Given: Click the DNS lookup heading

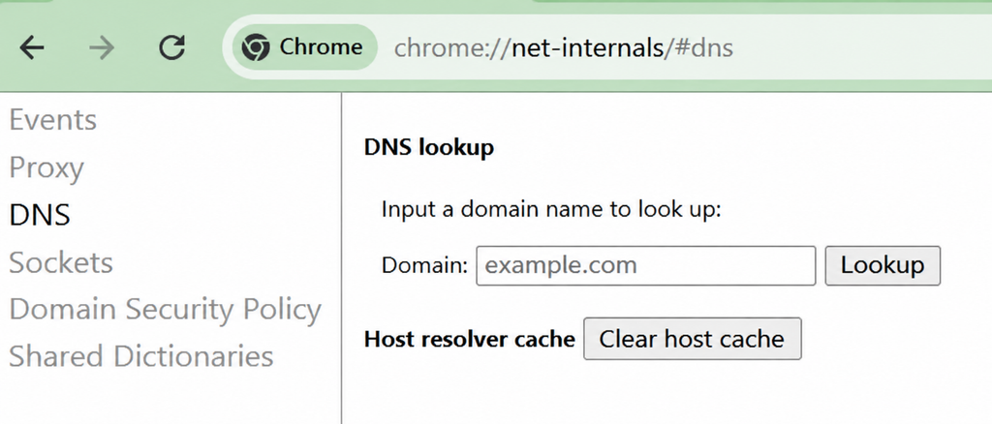Looking at the screenshot, I should (429, 148).
